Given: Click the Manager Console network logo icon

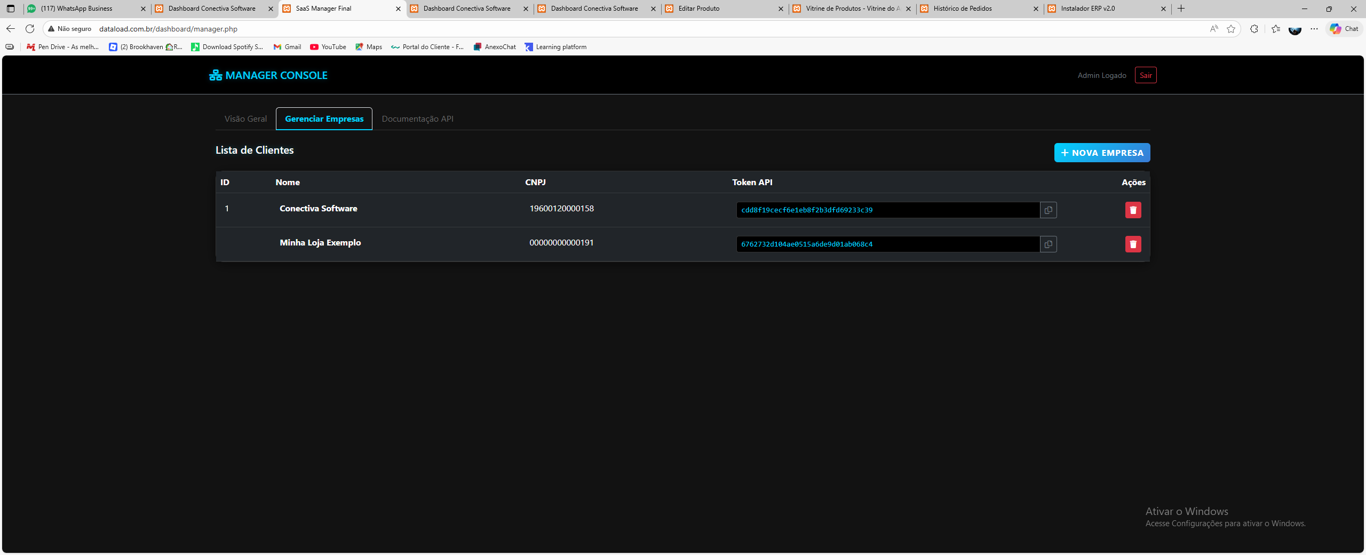Looking at the screenshot, I should 216,75.
